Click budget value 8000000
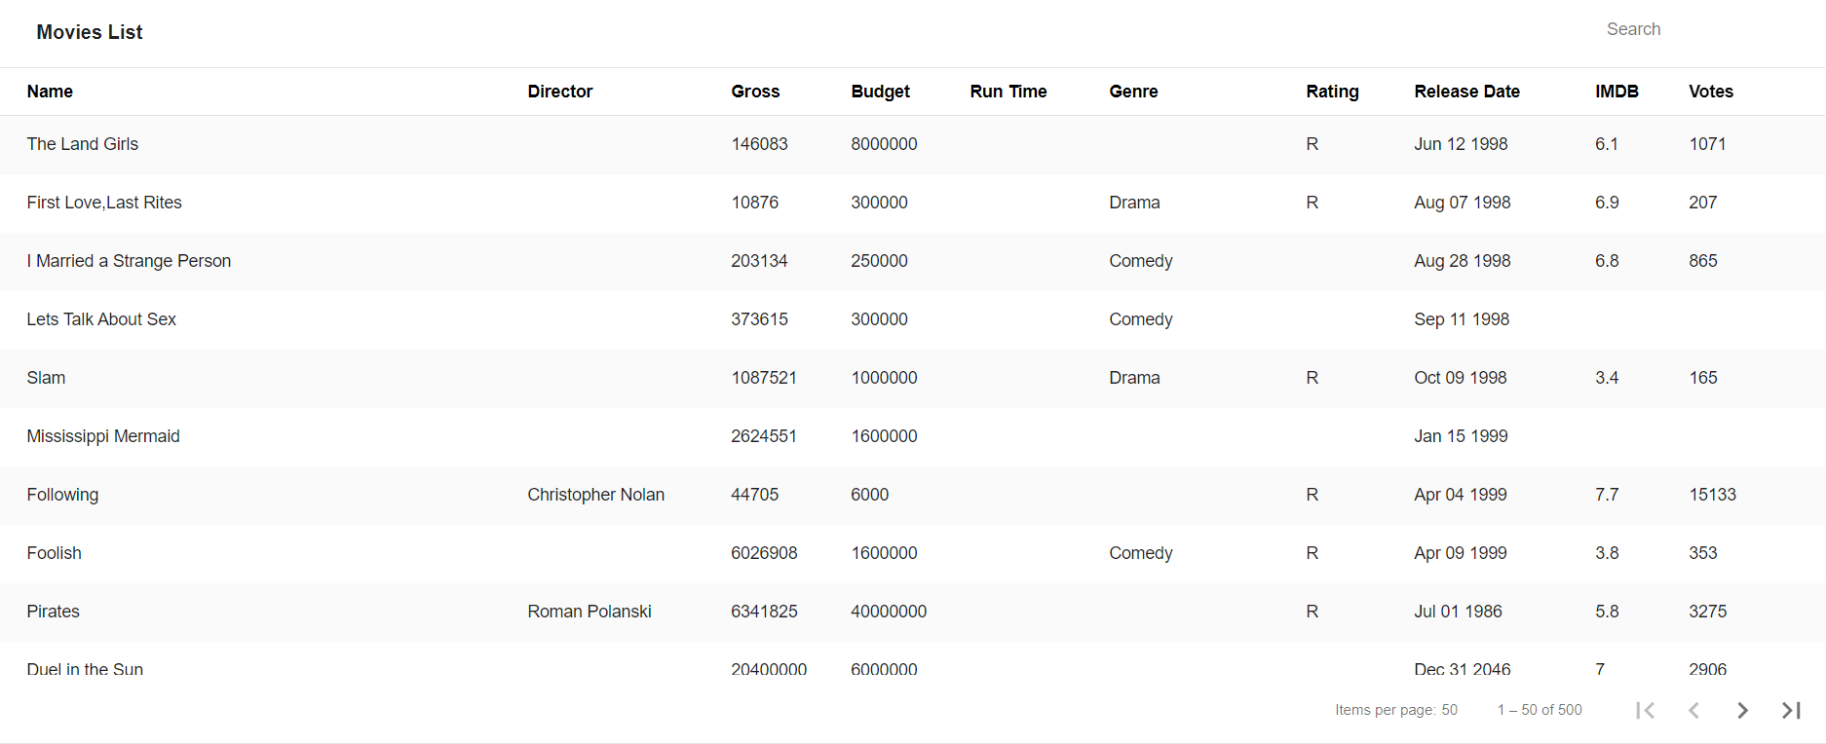Screen dimensions: 1826x744 click(884, 144)
